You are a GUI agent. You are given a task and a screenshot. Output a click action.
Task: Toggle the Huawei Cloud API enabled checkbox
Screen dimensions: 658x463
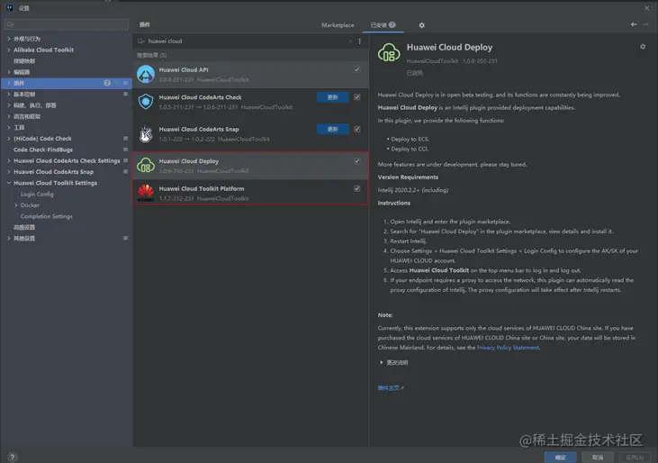pos(356,69)
